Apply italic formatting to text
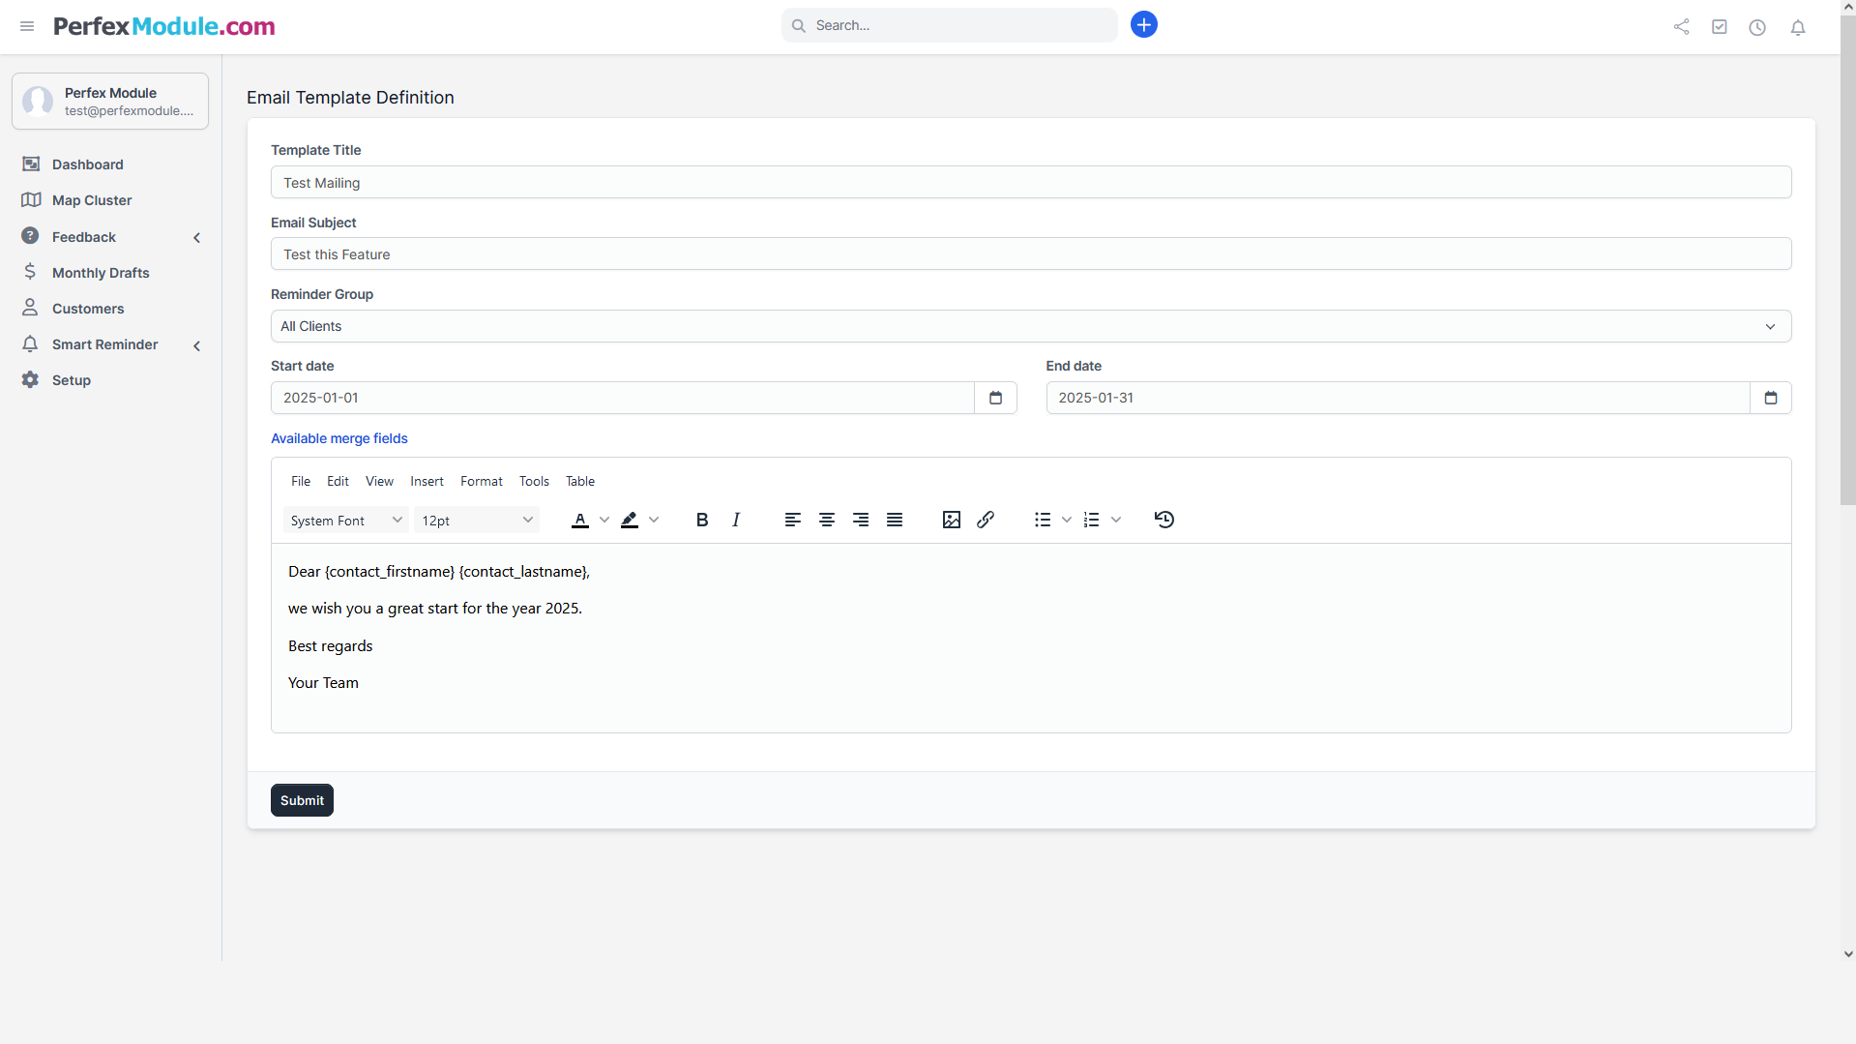This screenshot has height=1044, width=1856. (x=736, y=520)
